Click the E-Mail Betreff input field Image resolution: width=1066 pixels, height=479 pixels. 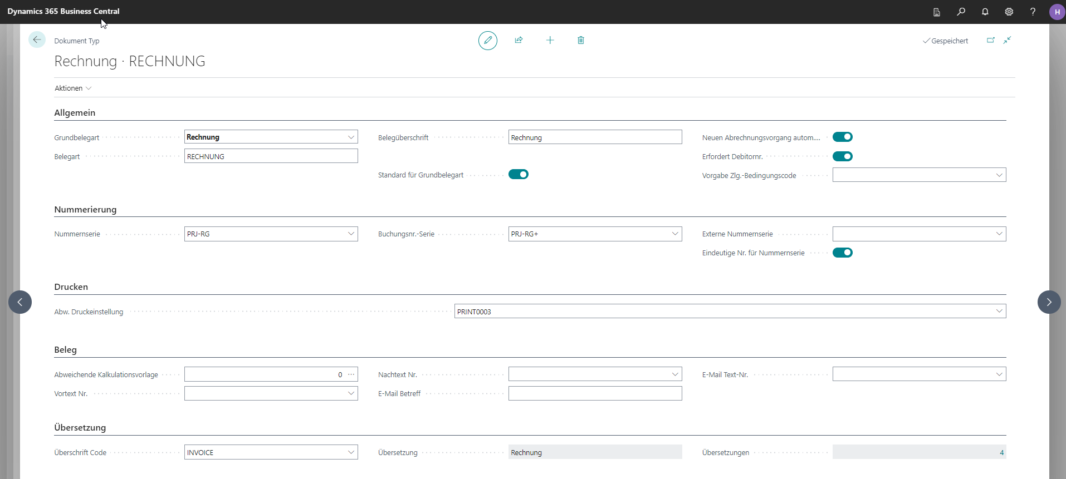pos(594,393)
